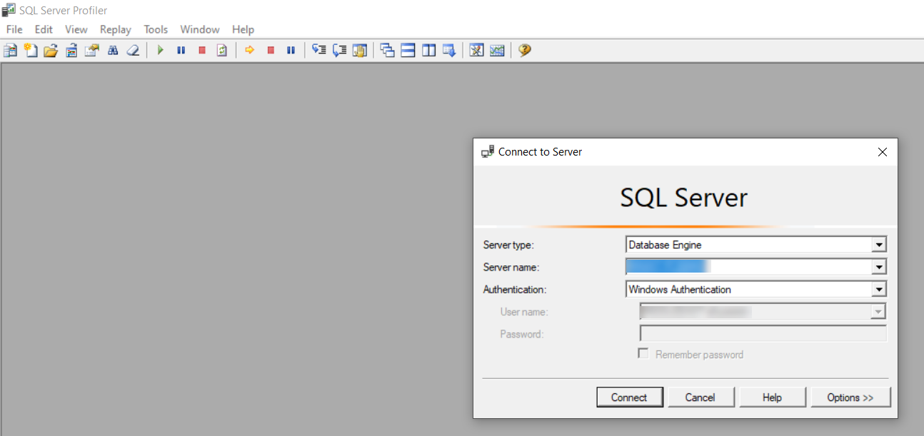Toggle breakpoint with the hand icon
Screen dimensions: 924x436
coord(359,51)
